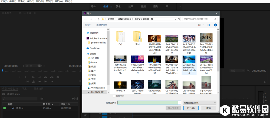Image resolution: width=270 pixels, height=118 pixels.
Task: Tick the 图像序列 checkbox
Action: tap(114, 96)
